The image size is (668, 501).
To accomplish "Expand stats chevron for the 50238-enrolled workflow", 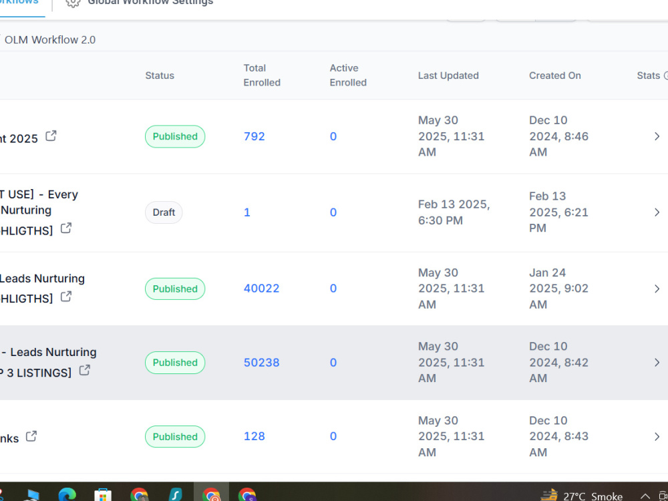I will tap(657, 363).
